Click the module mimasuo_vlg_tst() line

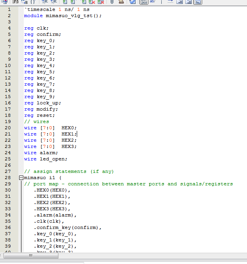click(x=63, y=16)
